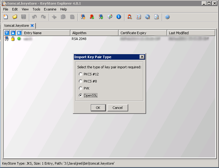Click the key pair icon in the entry row
The height and width of the screenshot is (168, 219).
coord(6,39)
